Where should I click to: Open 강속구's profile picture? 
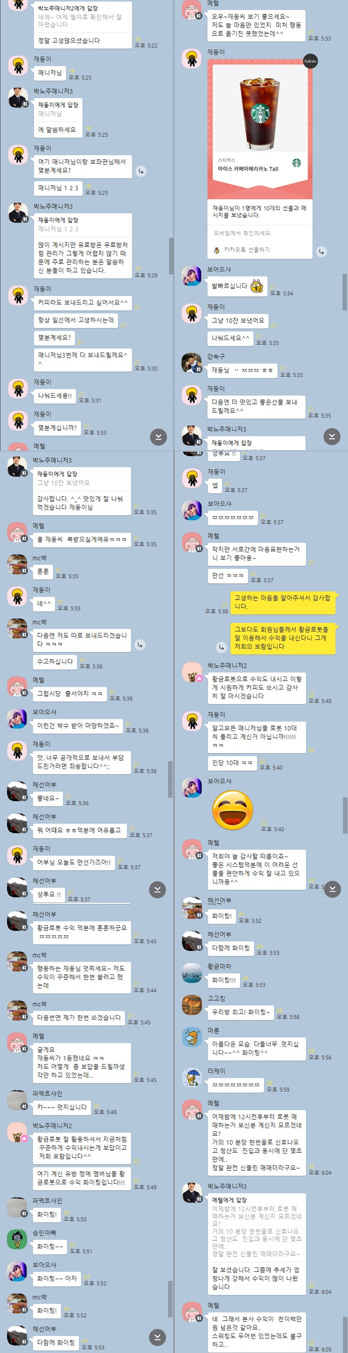coord(191,363)
